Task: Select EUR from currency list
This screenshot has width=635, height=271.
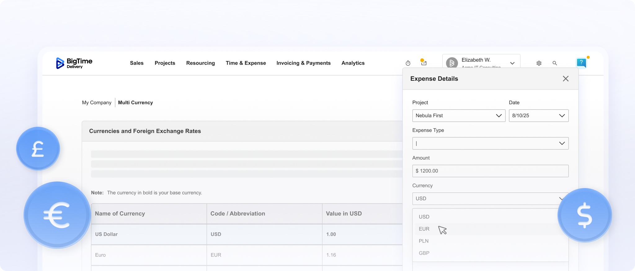Action: [x=424, y=229]
